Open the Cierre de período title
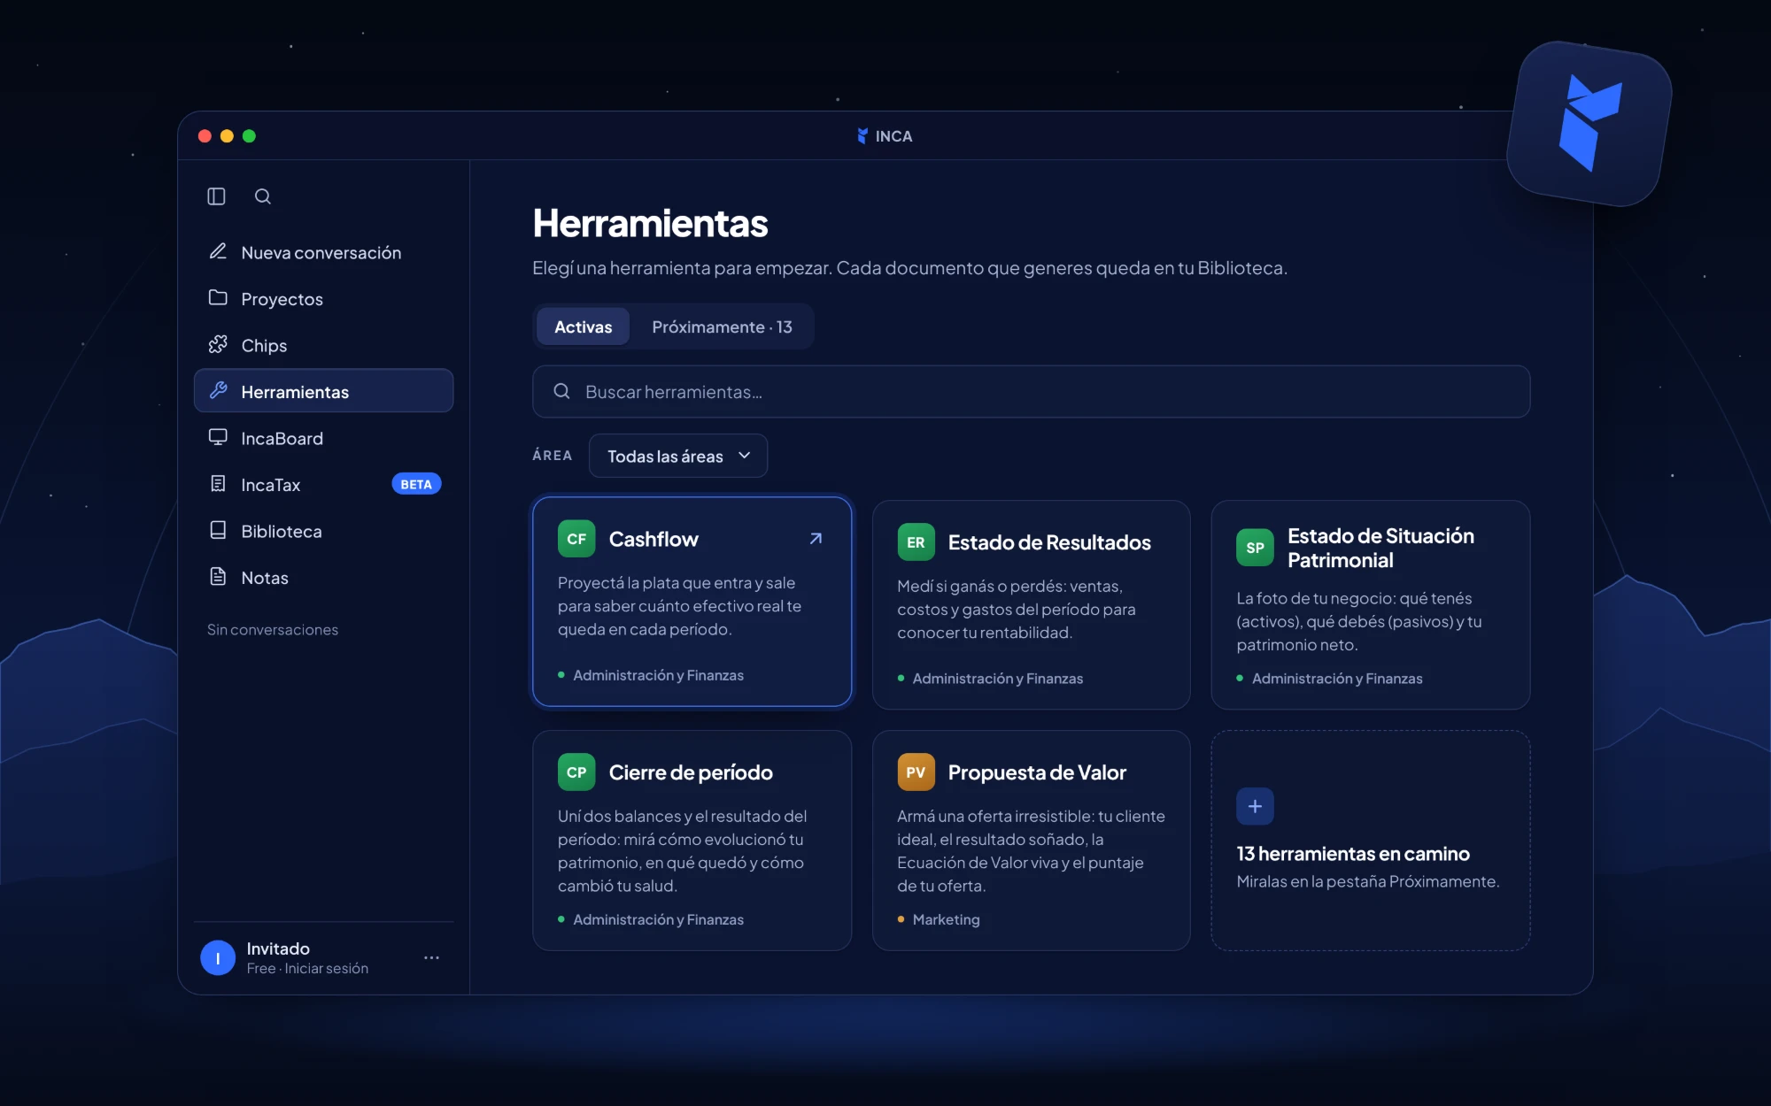1771x1106 pixels. click(x=691, y=772)
